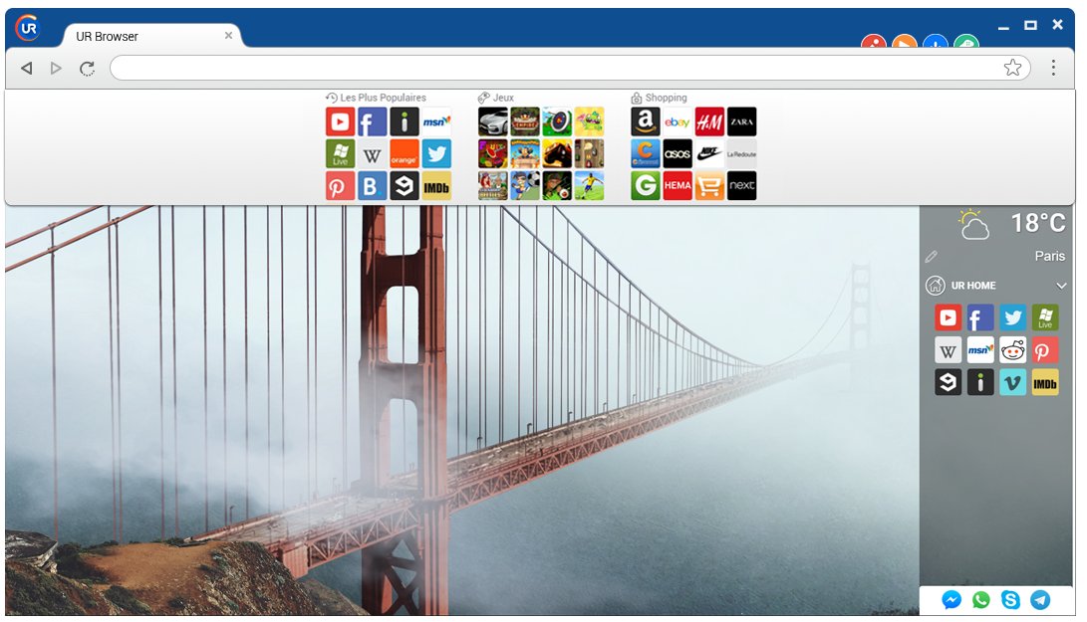Click inside the address bar

[x=548, y=68]
